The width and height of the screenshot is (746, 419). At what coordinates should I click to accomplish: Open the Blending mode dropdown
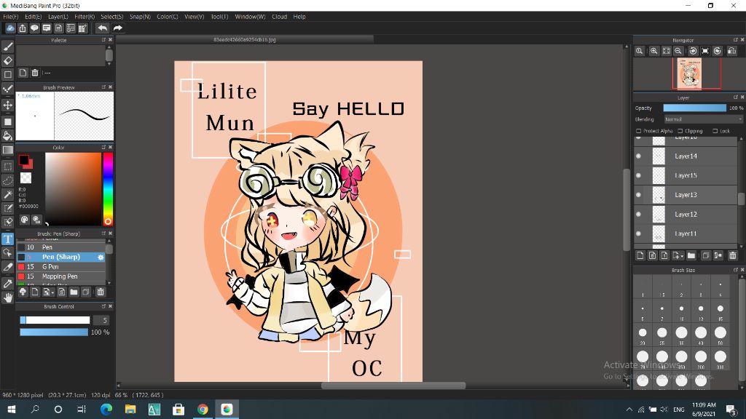(703, 119)
